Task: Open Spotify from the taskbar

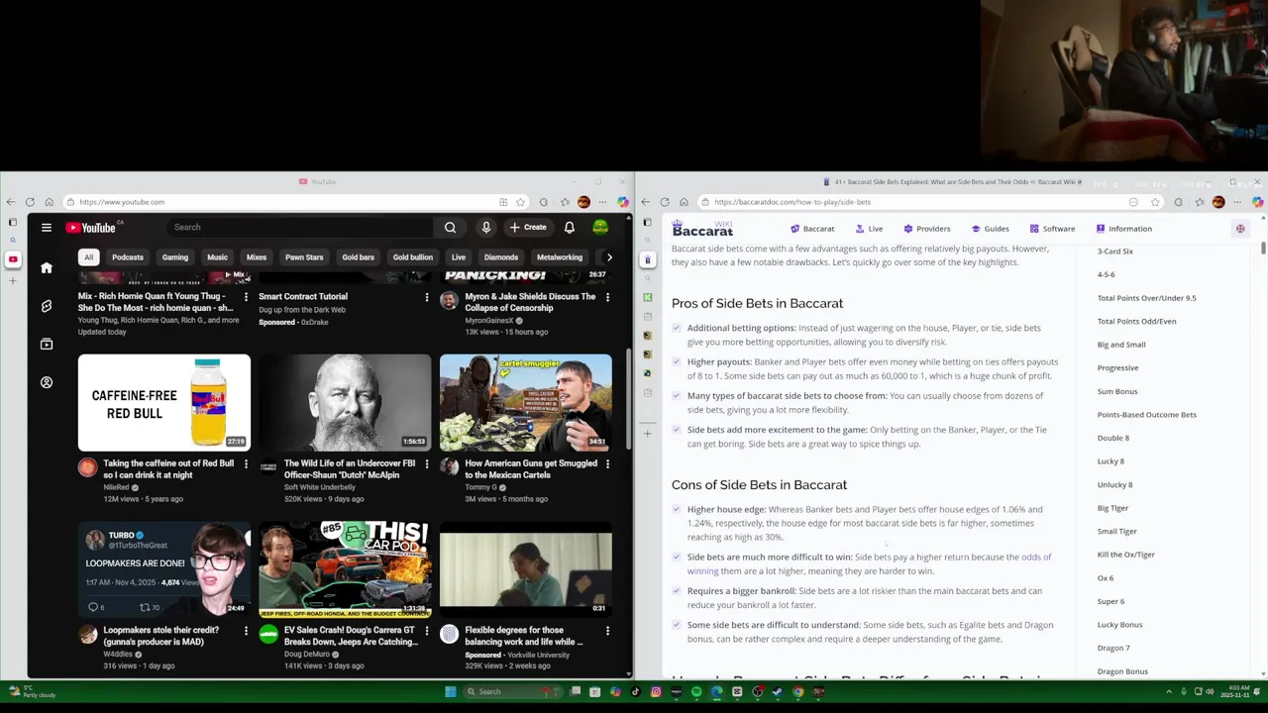Action: click(696, 692)
